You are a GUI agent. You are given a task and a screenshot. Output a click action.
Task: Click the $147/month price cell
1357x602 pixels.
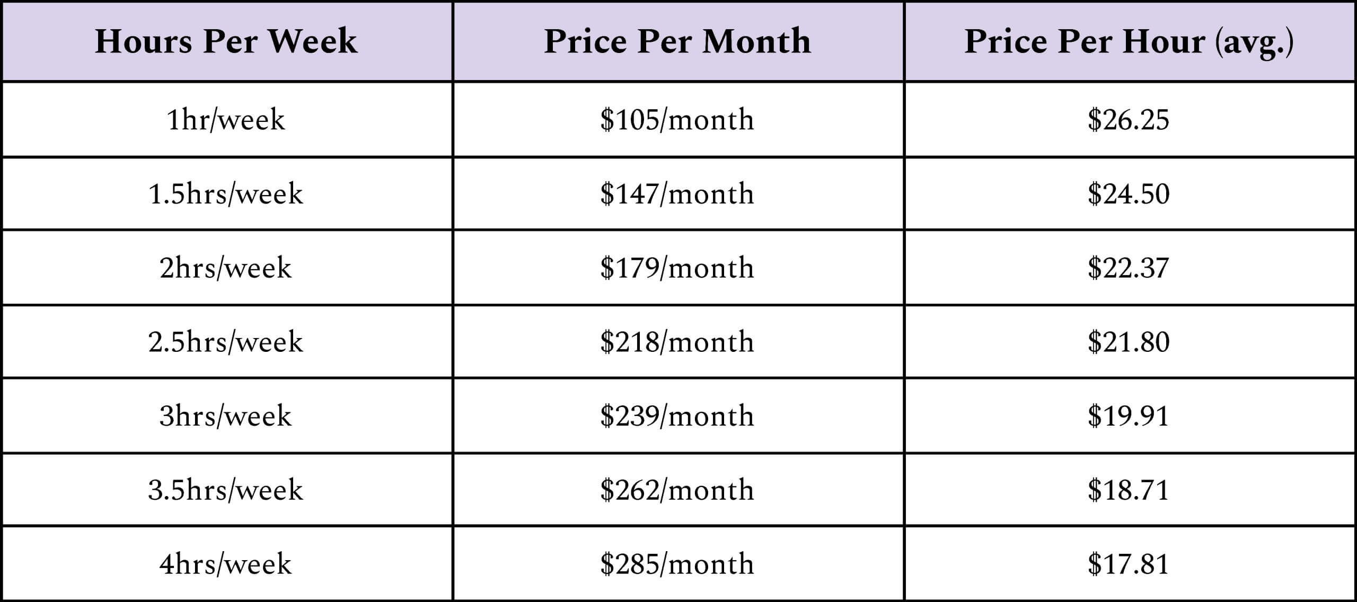tap(677, 193)
